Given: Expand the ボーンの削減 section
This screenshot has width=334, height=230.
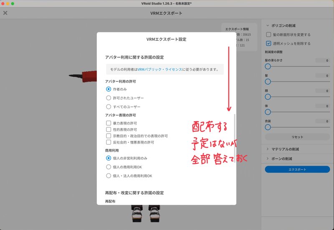Looking at the screenshot, I should [268, 159].
